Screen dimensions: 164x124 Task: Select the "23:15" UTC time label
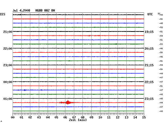pos(149,99)
